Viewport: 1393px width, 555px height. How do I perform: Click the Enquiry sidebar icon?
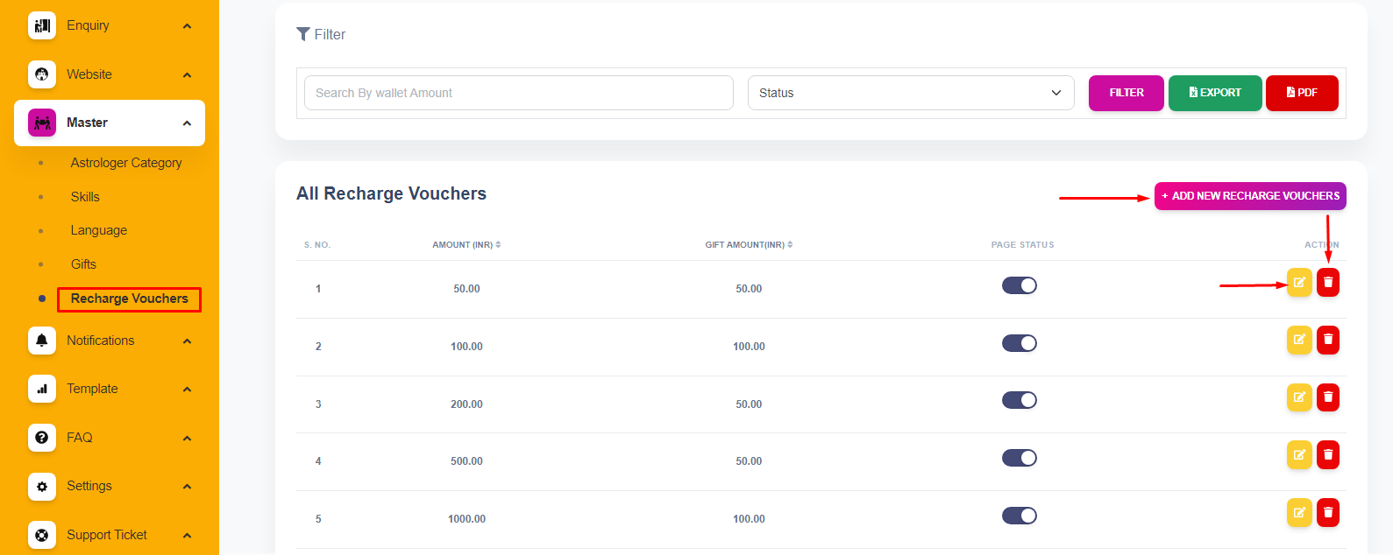pos(42,25)
